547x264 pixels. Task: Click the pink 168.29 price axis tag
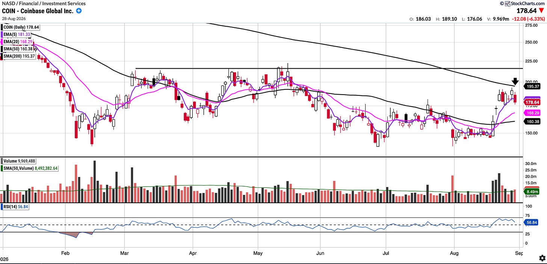pos(532,113)
